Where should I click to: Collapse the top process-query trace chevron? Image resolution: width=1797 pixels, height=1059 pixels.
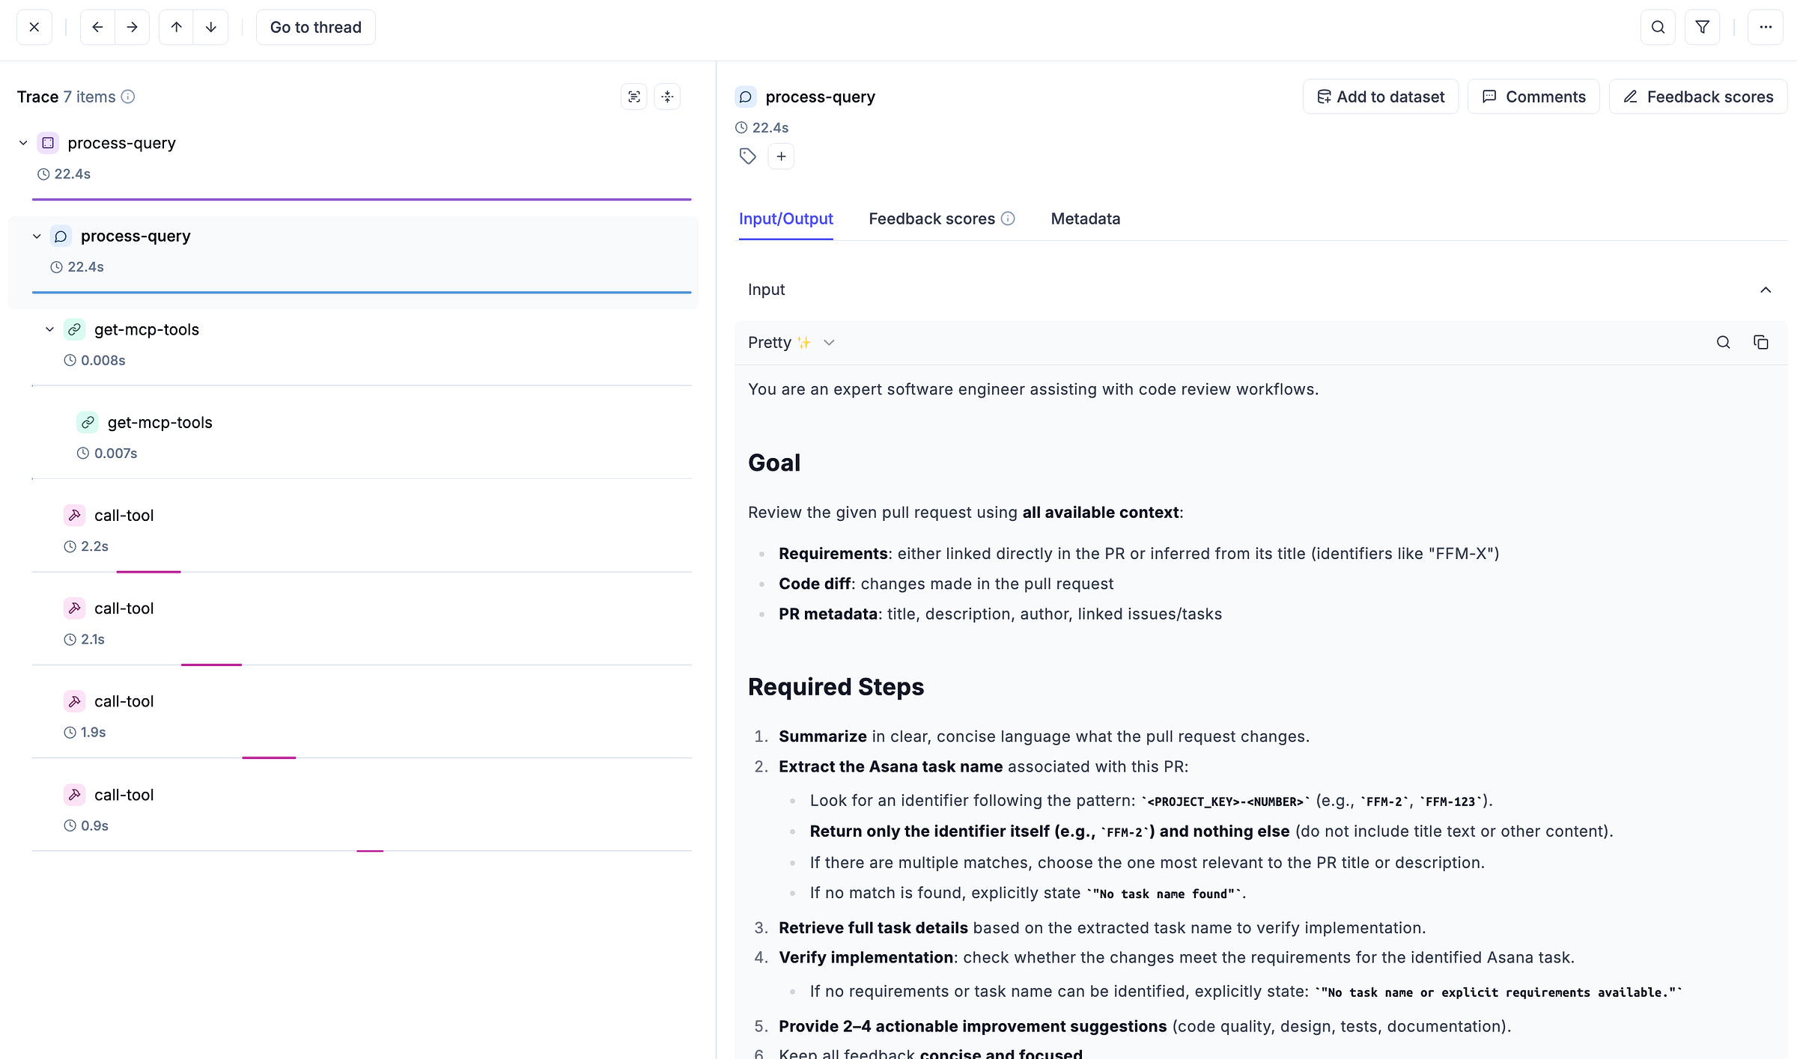[23, 143]
